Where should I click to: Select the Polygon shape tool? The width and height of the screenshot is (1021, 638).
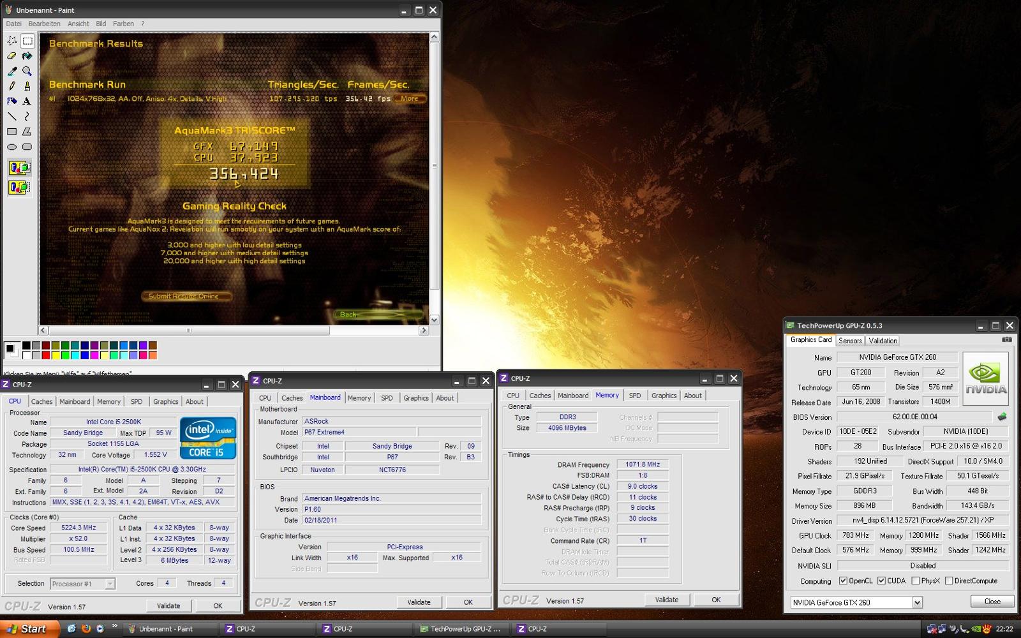(27, 131)
